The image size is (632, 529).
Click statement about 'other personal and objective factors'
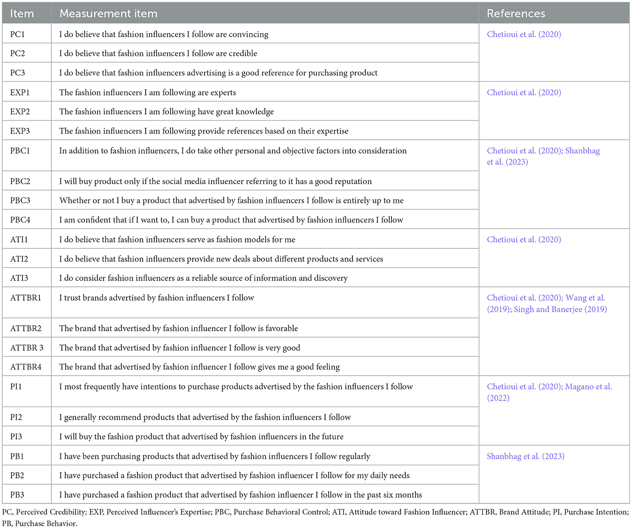pos(233,151)
